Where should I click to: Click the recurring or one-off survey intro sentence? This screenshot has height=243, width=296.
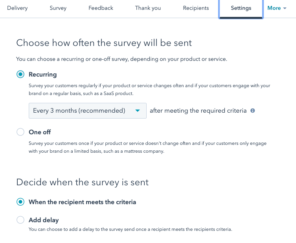pyautogui.click(x=122, y=59)
